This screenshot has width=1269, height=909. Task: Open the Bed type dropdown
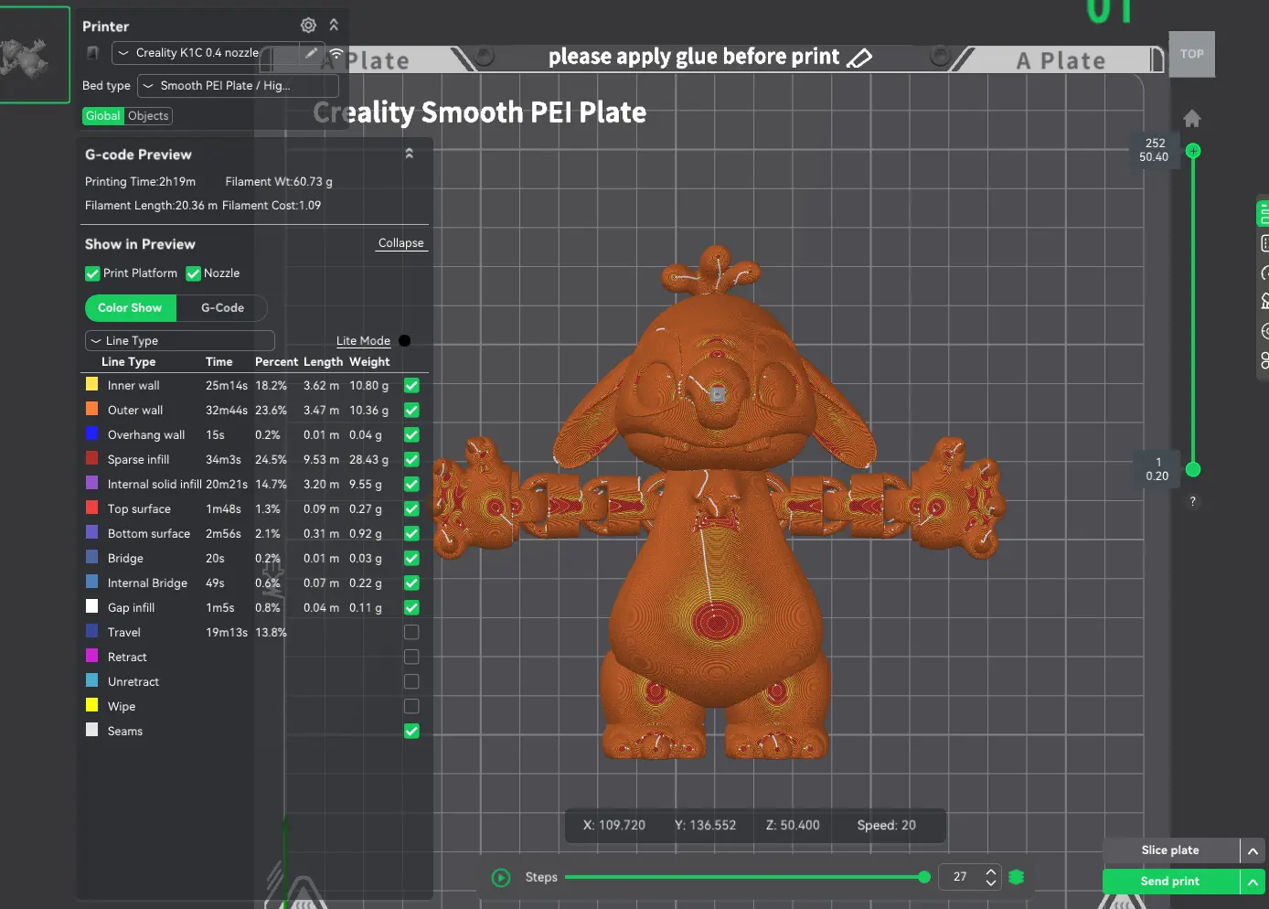point(238,86)
